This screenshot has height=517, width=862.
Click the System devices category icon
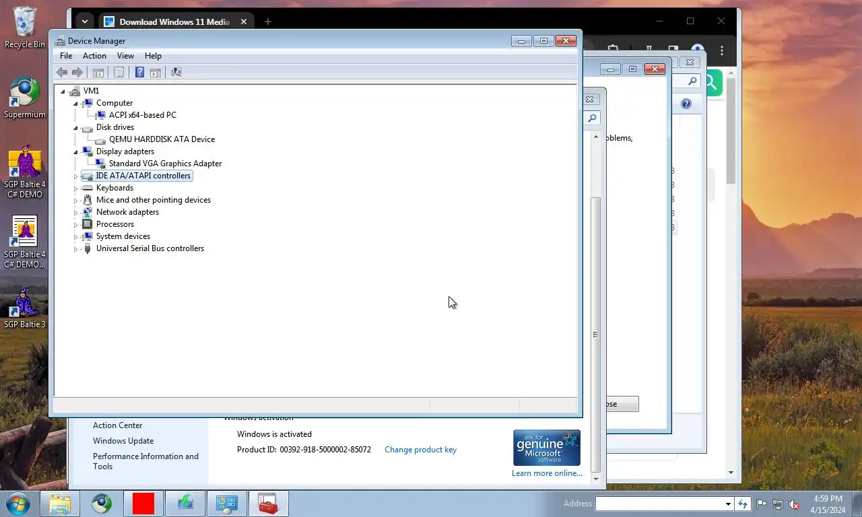click(x=87, y=236)
